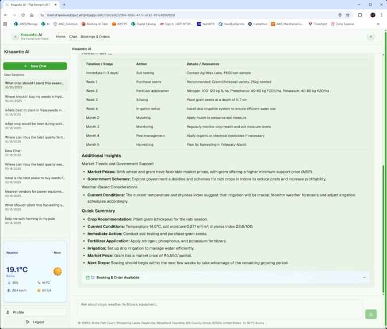Open chat 'Where can I buy the best quality ferti..'
387x329 pixels.
(x=35, y=140)
